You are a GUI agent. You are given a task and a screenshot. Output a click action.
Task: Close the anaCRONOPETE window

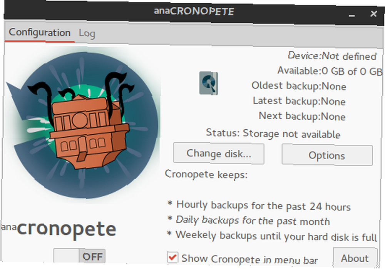(373, 14)
